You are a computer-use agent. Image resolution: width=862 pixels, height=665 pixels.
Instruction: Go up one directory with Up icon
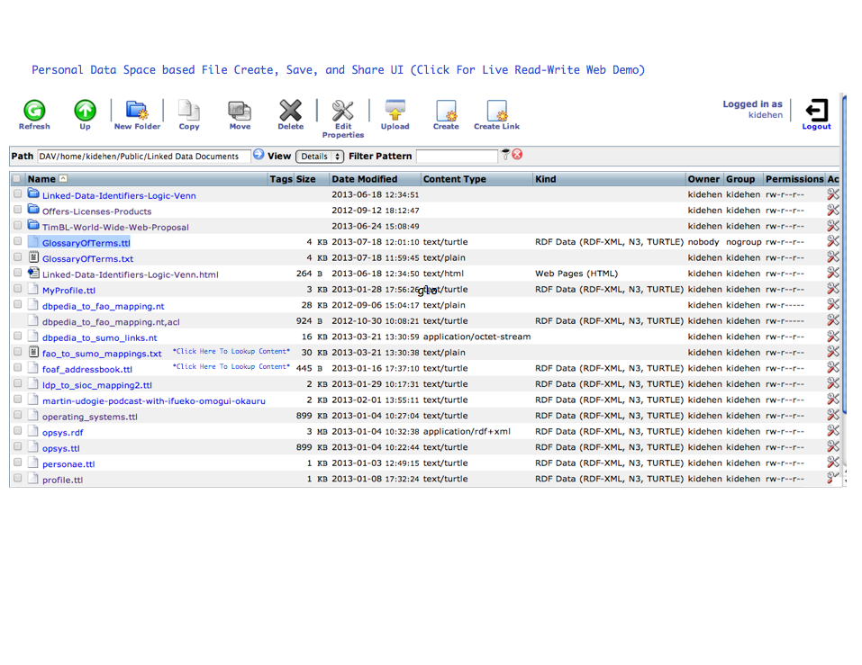point(85,111)
